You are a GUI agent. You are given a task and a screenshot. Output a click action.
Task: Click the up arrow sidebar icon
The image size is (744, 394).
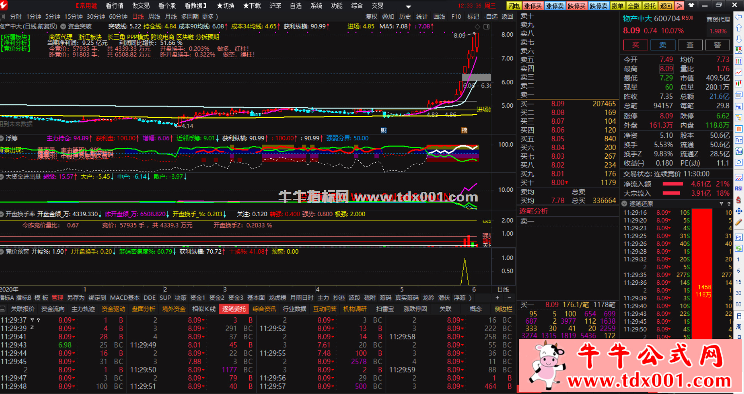(738, 28)
